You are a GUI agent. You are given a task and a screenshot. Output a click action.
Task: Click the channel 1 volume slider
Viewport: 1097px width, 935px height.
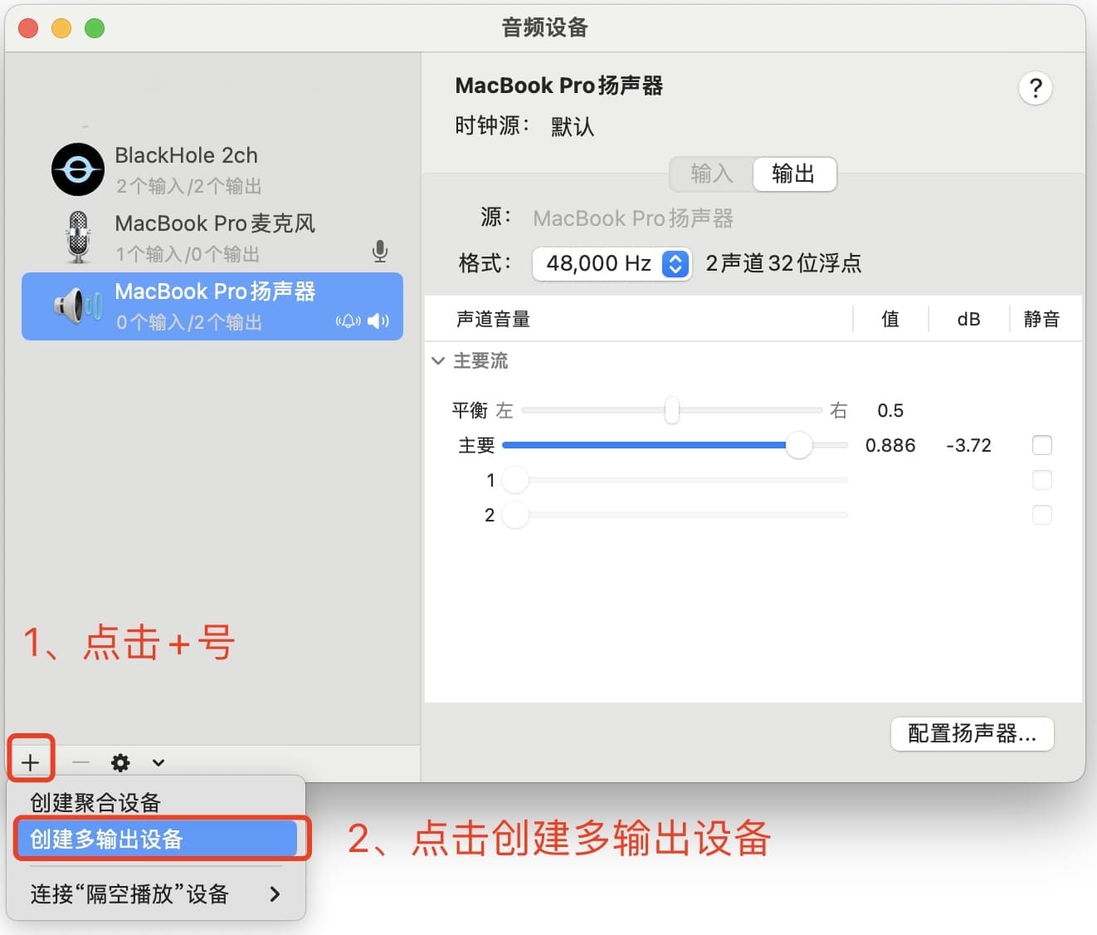(x=675, y=480)
